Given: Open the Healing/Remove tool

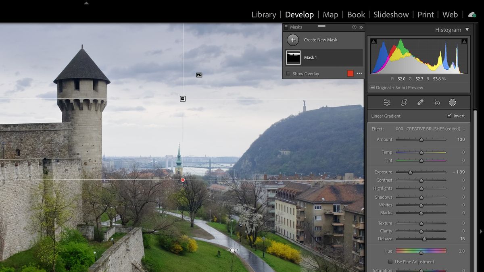Looking at the screenshot, I should (x=420, y=102).
